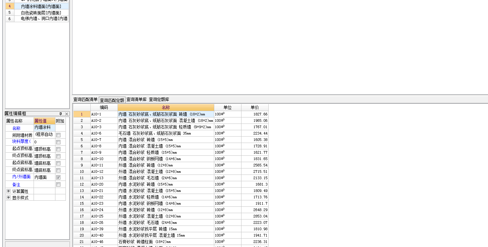488x247 pixels.
Task: Click the 终点底标高 value 墙底标高
Action: (44, 170)
